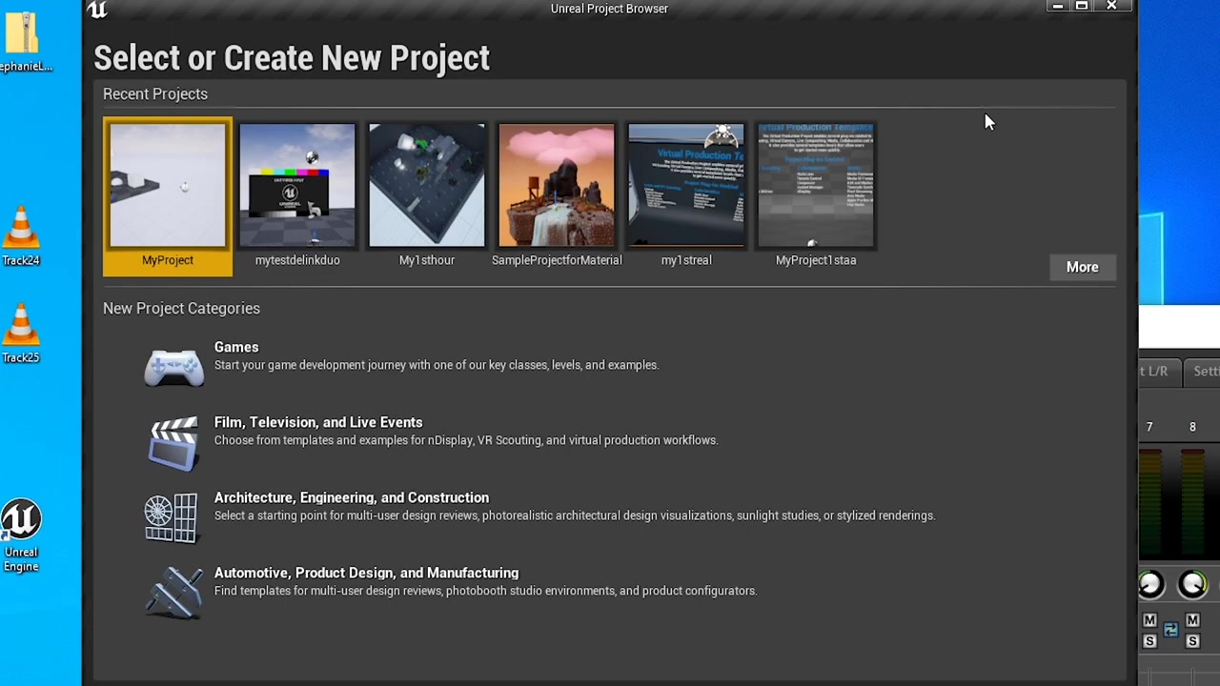The width and height of the screenshot is (1220, 686).
Task: Select Film, Television, and Live Events title
Action: pos(318,422)
